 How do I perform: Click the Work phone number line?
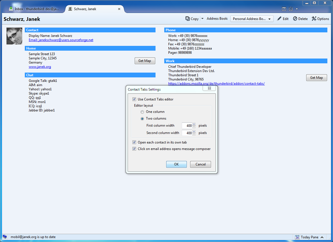pyautogui.click(x=188, y=36)
